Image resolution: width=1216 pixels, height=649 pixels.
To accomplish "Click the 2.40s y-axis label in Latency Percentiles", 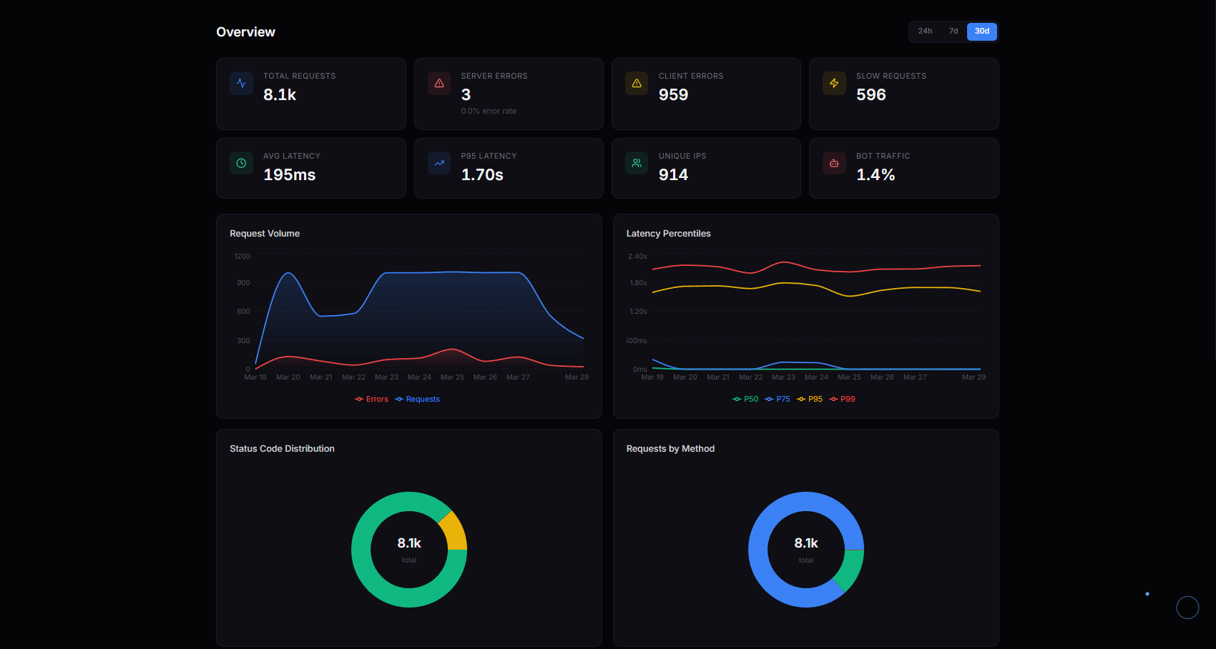I will 637,257.
